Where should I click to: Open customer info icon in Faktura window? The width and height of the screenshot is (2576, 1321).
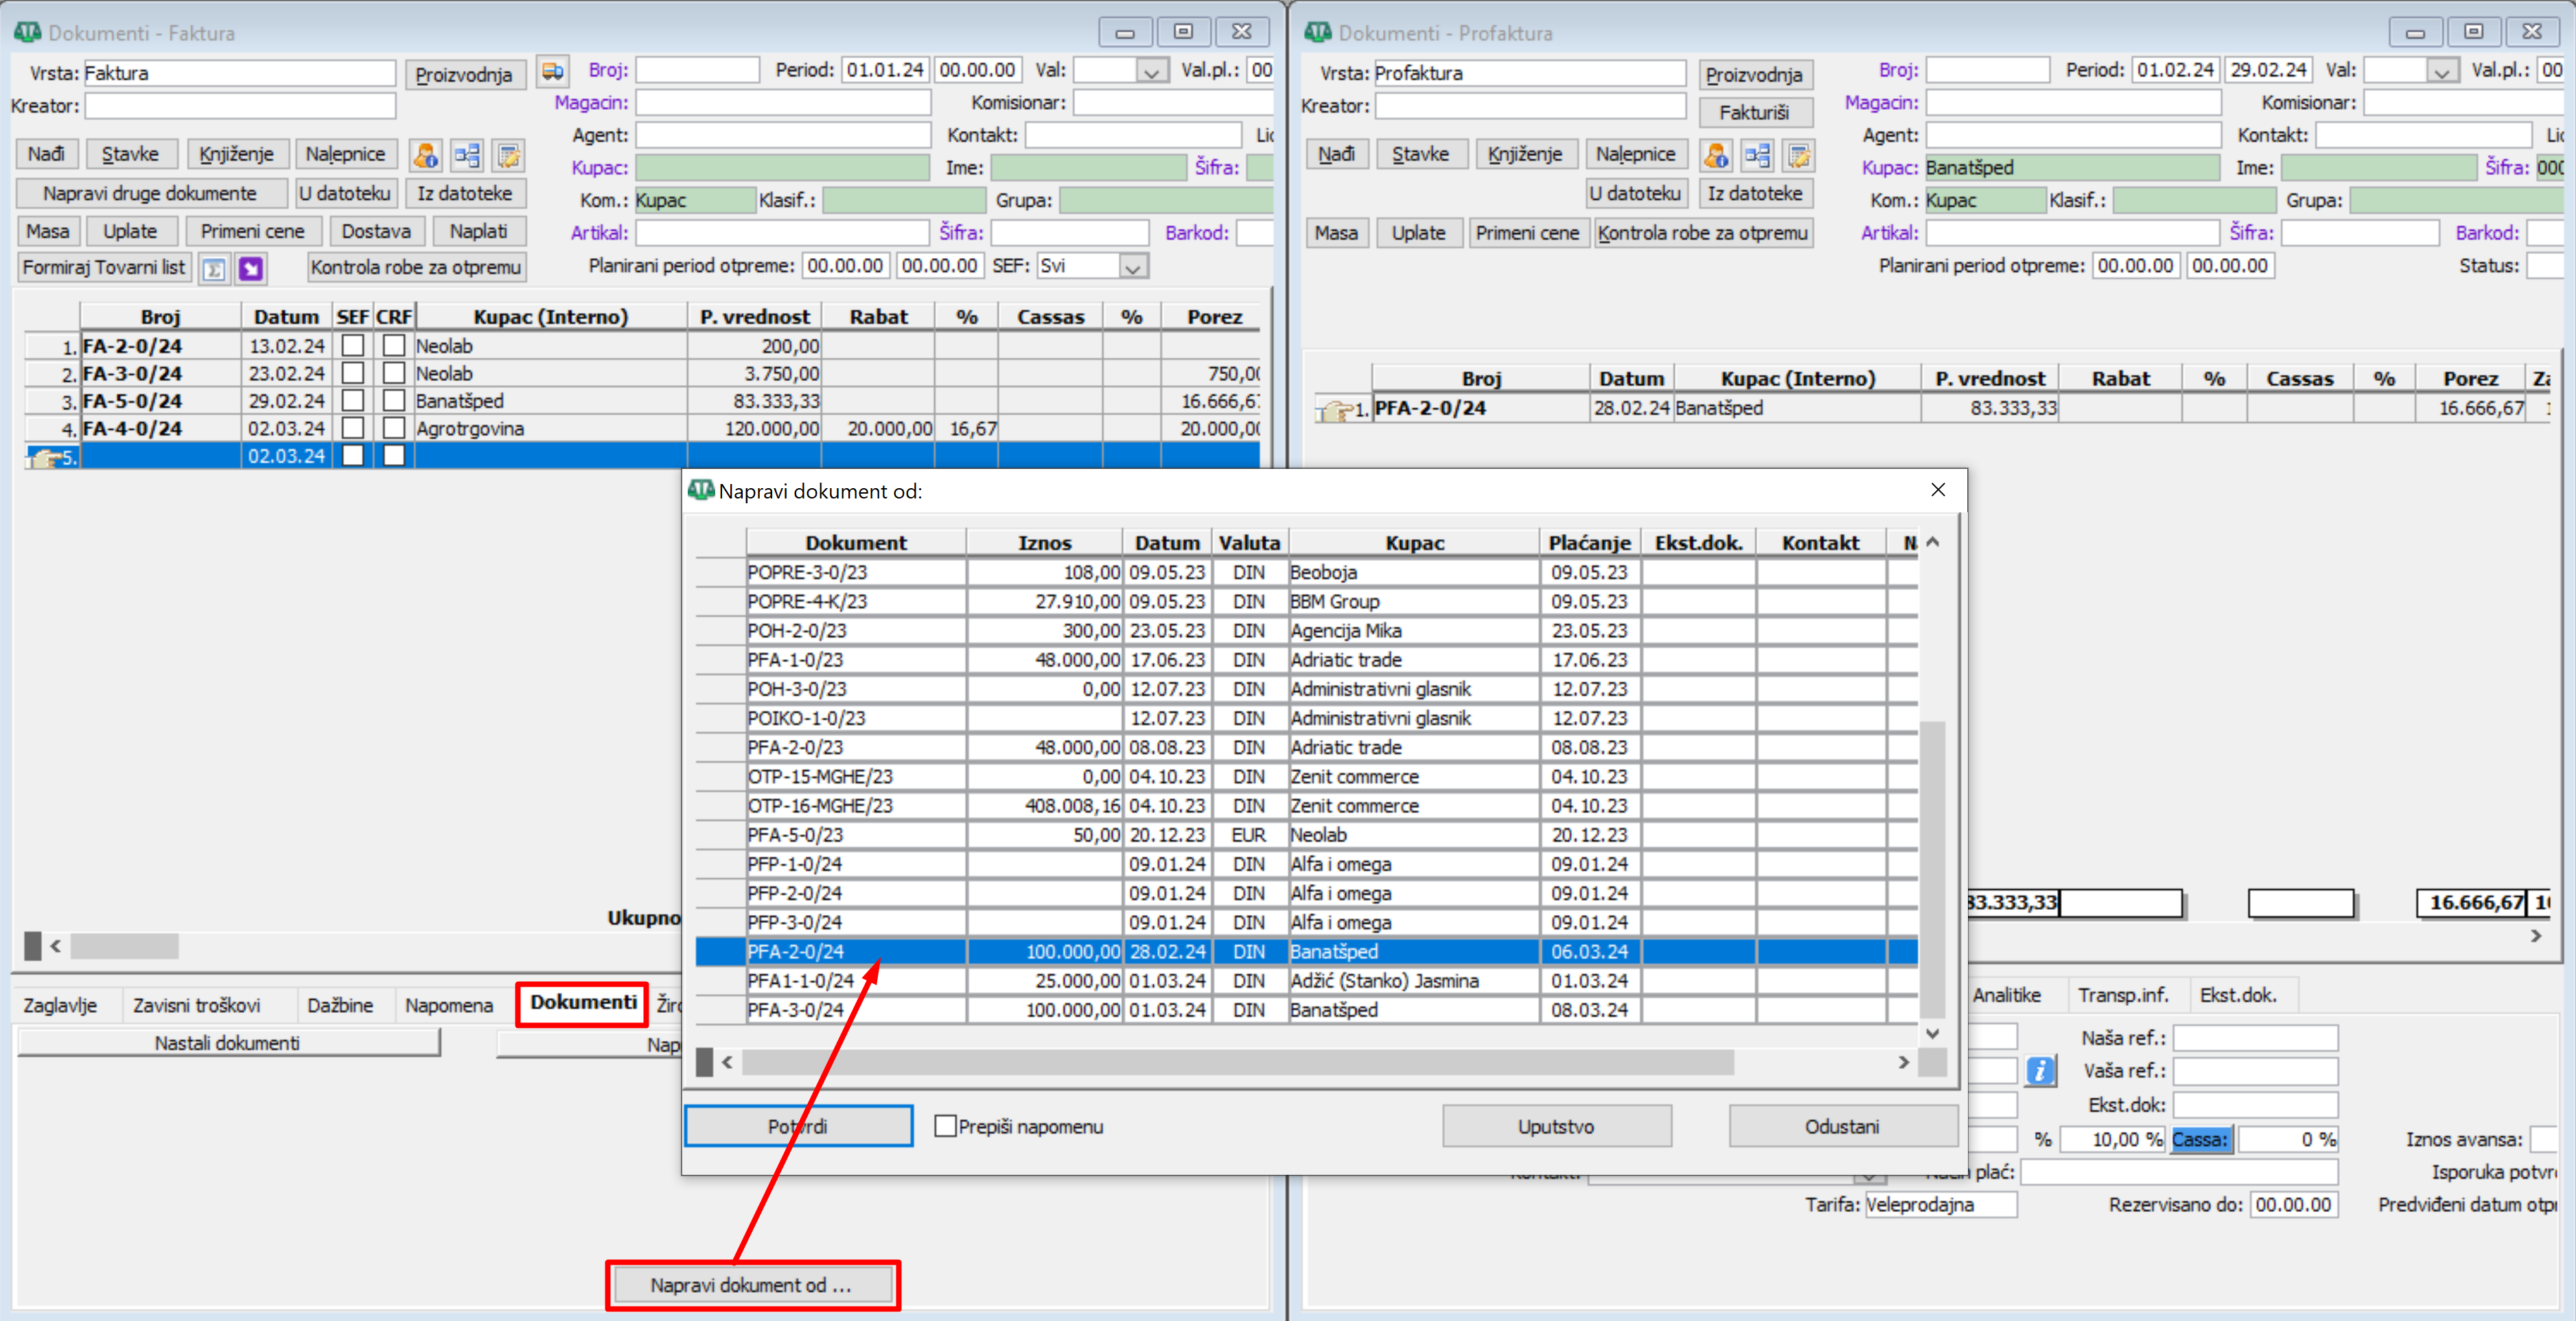[426, 155]
